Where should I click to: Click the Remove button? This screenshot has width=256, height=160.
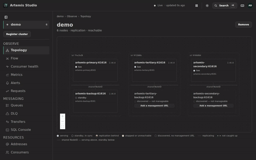pos(243,25)
